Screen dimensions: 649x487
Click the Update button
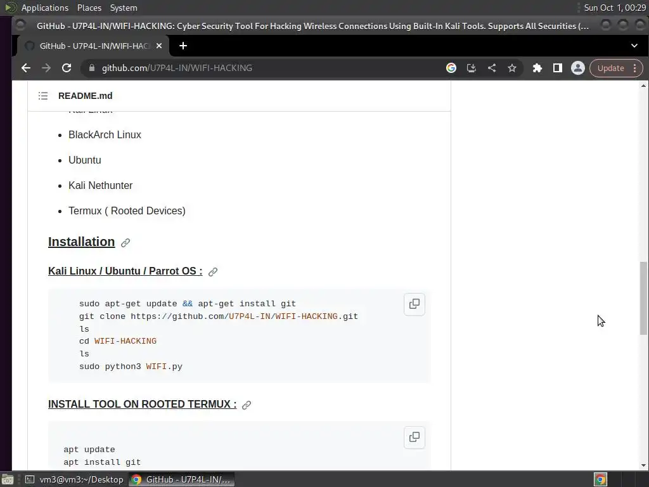pos(610,68)
